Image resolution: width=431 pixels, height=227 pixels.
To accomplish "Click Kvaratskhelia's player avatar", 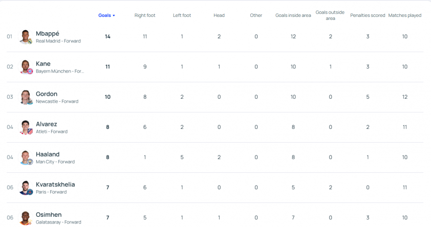I will 26,188.
